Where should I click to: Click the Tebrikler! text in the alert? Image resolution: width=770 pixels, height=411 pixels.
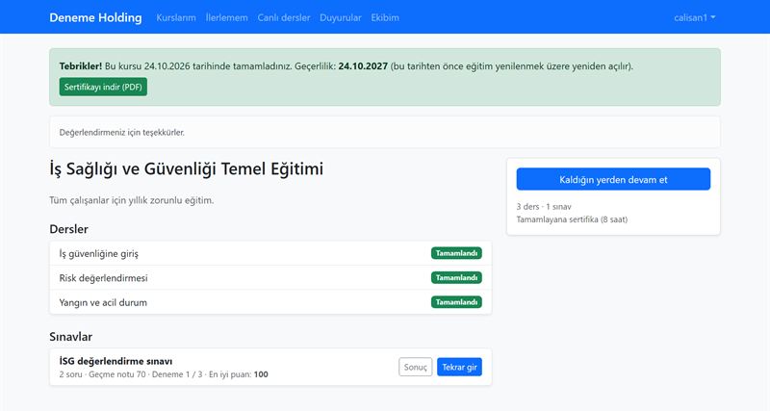click(x=81, y=66)
